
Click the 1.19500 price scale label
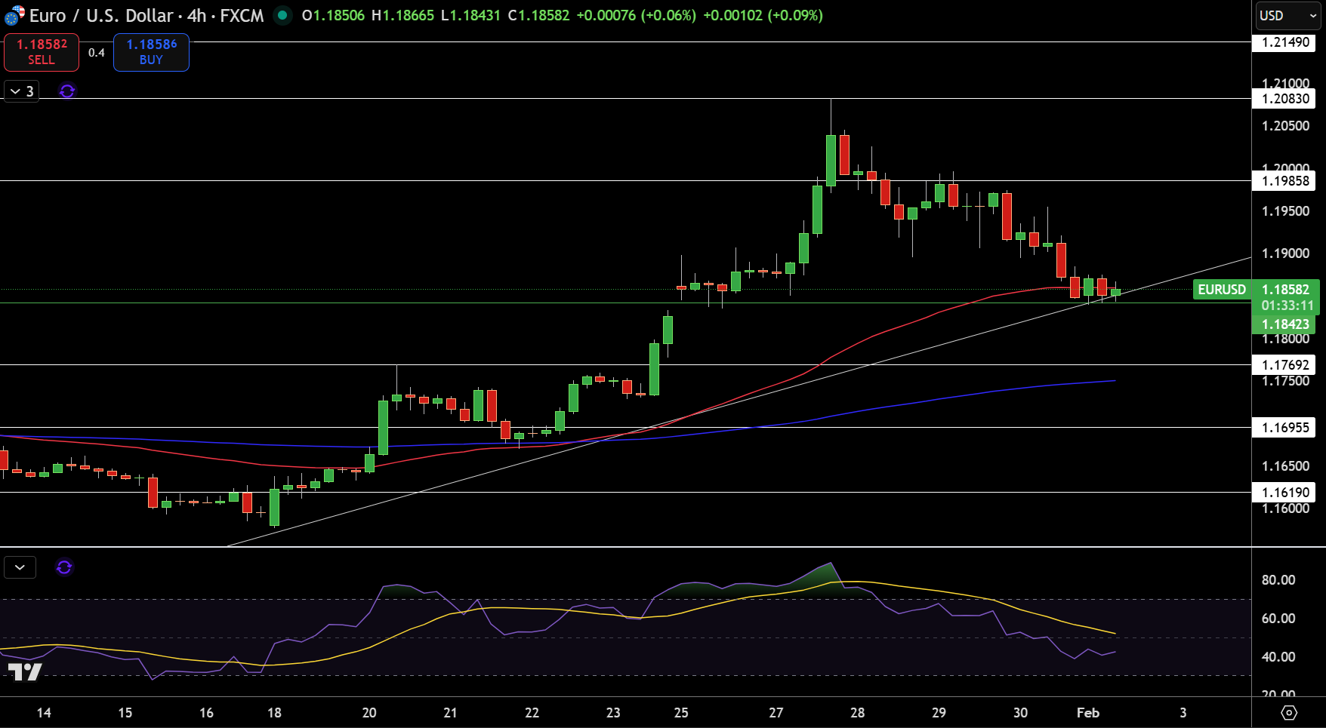click(1285, 211)
